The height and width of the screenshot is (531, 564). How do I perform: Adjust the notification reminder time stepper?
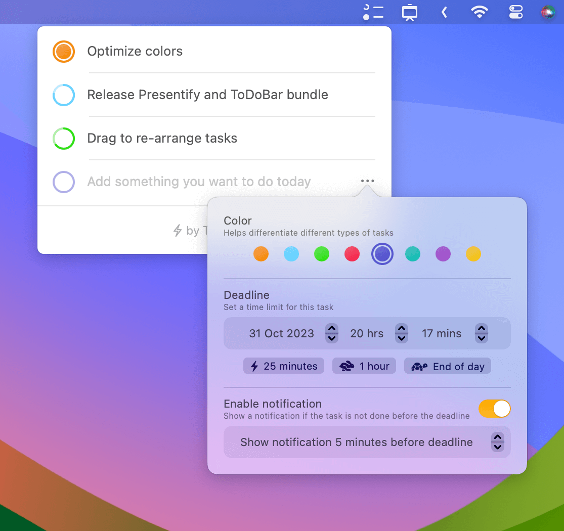pyautogui.click(x=497, y=442)
